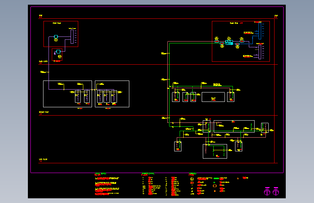Select the large empty white room box on the right middle level
314x203 pixels.
click(x=213, y=97)
